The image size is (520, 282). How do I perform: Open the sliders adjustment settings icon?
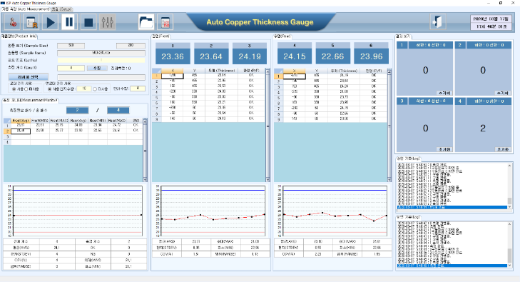[x=108, y=22]
